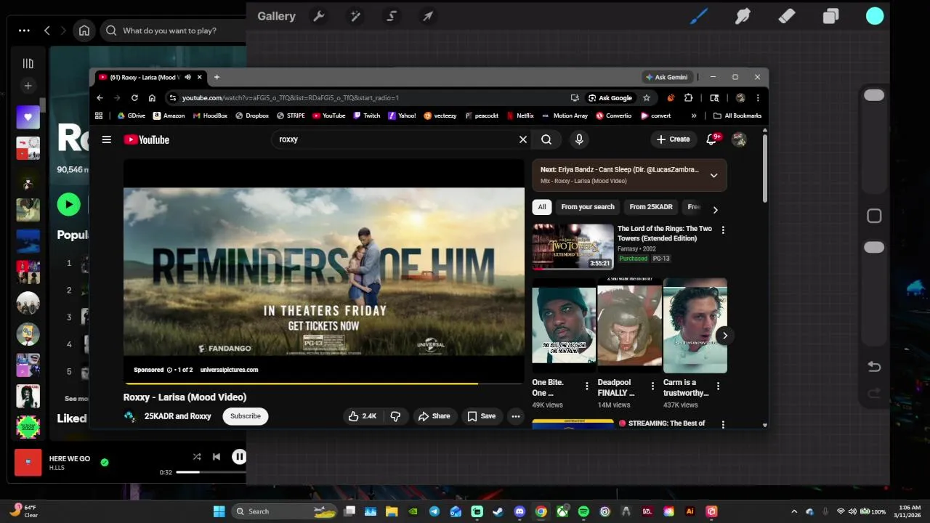Open the Spotify three-dot menu
Image resolution: width=930 pixels, height=523 pixels.
[24, 31]
